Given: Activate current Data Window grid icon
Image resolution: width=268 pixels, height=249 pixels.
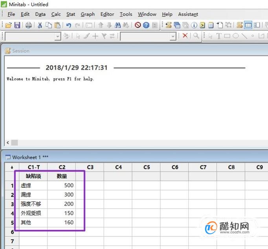Looking at the screenshot, I should coord(248,25).
